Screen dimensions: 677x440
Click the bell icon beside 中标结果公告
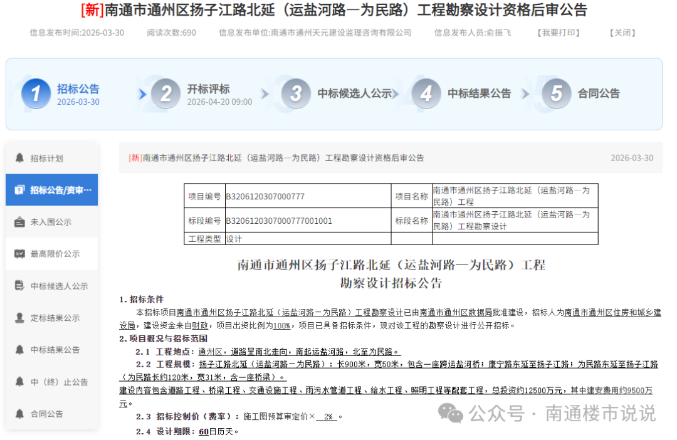click(x=20, y=350)
